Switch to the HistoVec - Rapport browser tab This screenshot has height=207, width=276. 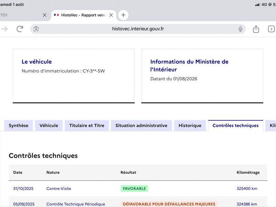coord(83,15)
